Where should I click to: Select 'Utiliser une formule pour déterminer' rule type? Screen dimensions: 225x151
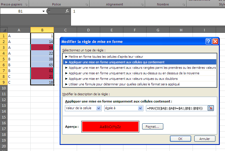124,84
